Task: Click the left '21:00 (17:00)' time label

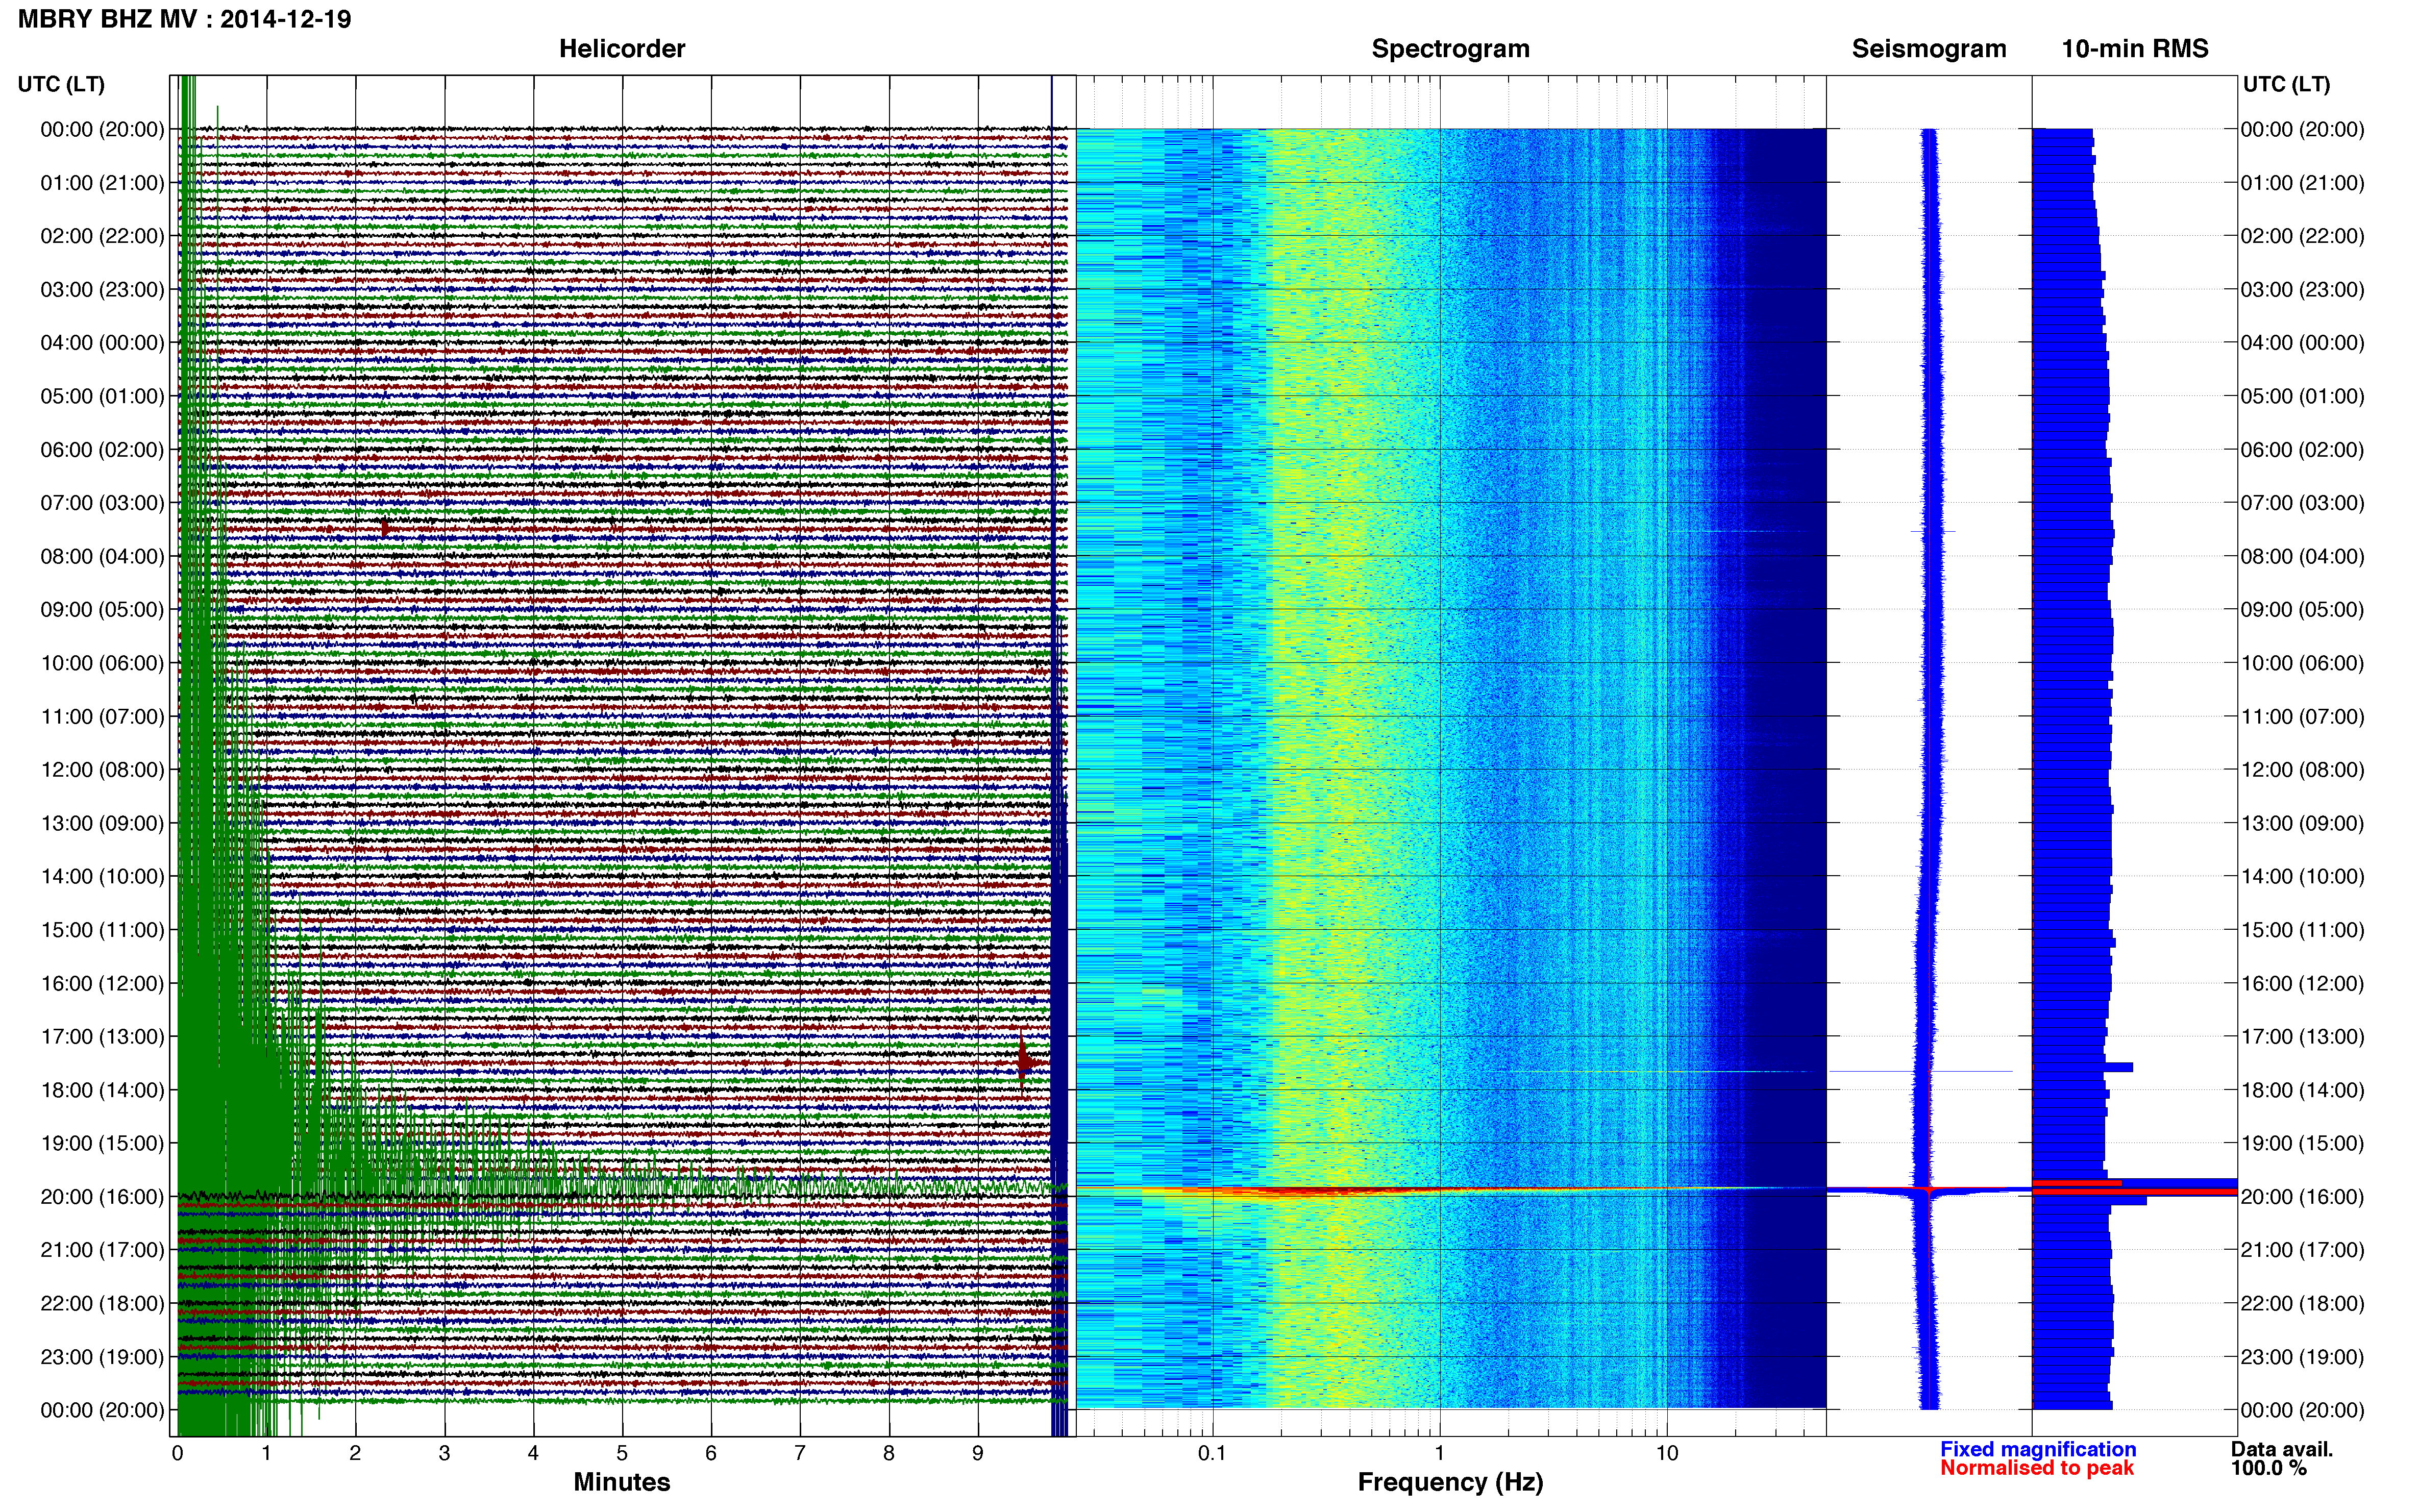Action: point(102,1250)
